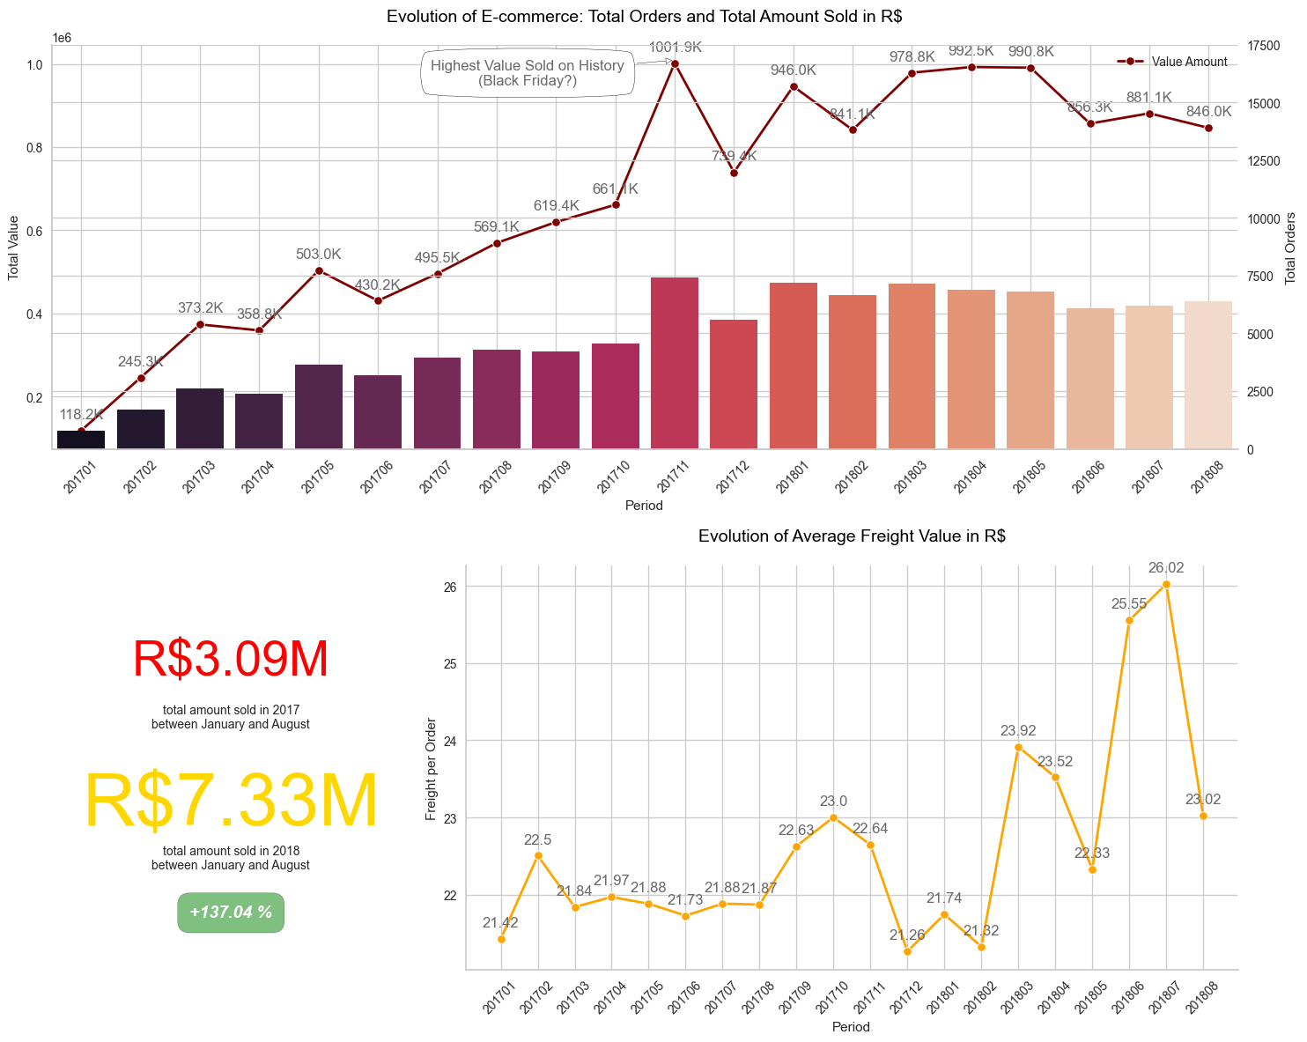Click the 846.0K end data point
1307x1042 pixels.
(1207, 129)
